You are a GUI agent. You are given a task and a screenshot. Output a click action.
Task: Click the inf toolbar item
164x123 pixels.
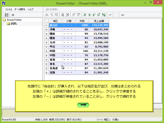(x=122, y=15)
